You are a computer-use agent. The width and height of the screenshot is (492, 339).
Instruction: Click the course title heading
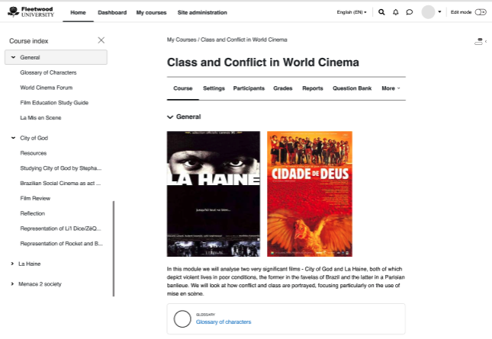tap(263, 62)
